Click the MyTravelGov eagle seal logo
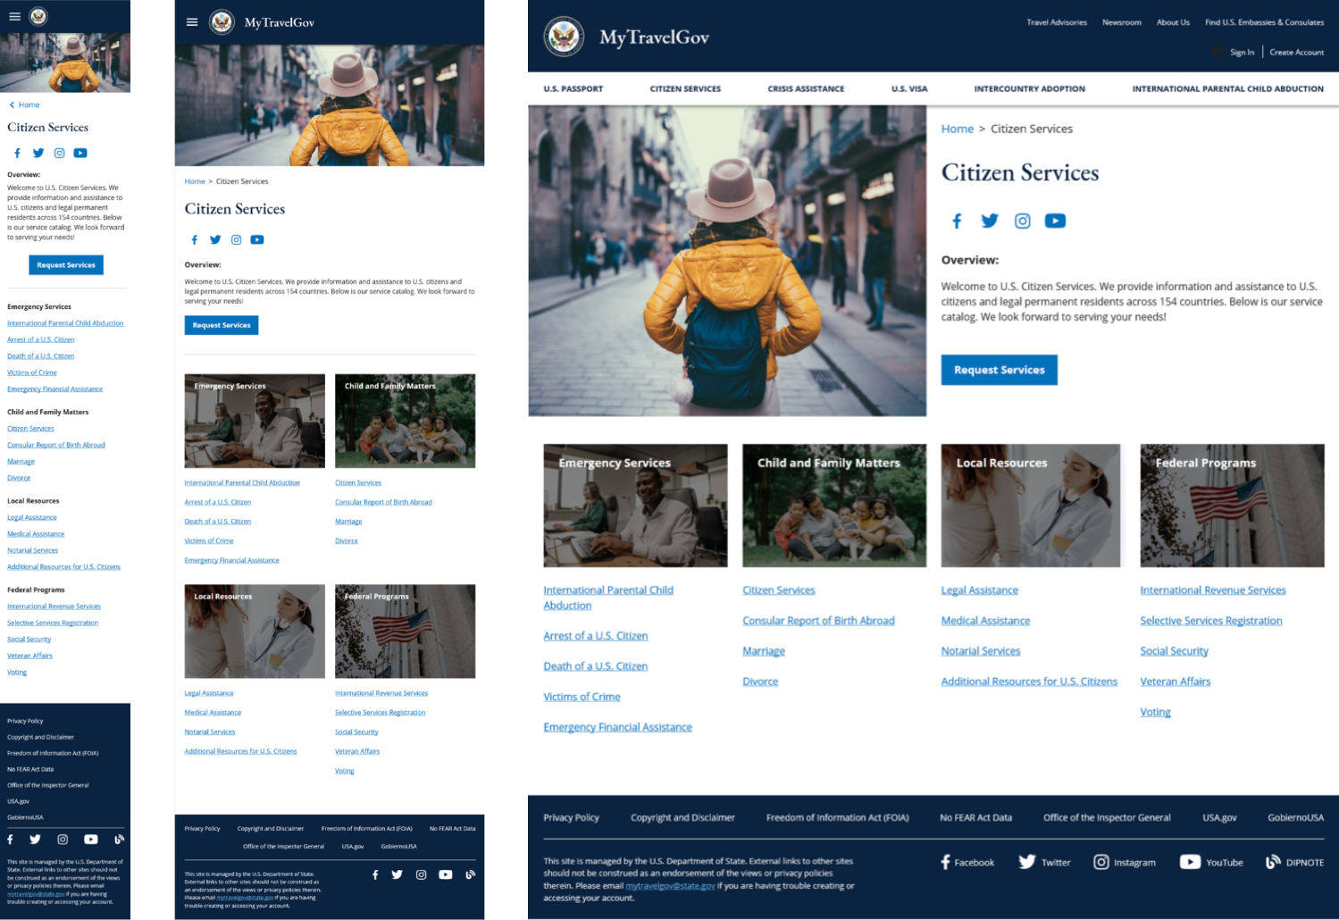Viewport: 1339px width, 920px height. pos(565,37)
